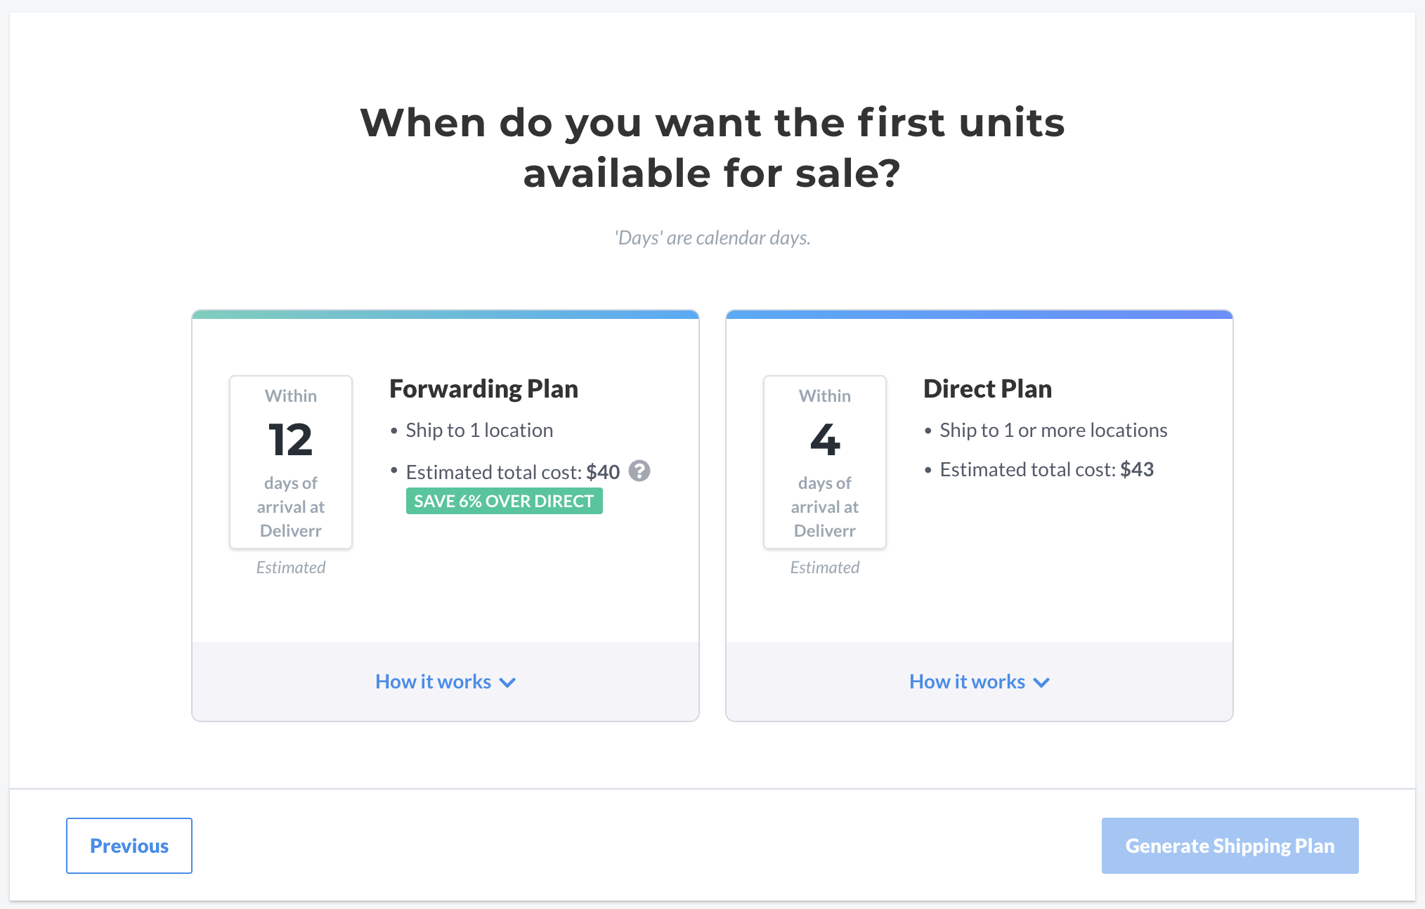This screenshot has width=1425, height=909.
Task: Click the Forwarding Plan gradient top bar
Action: click(445, 315)
